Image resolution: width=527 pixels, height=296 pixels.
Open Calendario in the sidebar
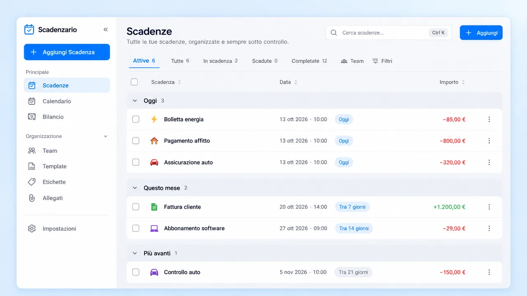point(67,101)
